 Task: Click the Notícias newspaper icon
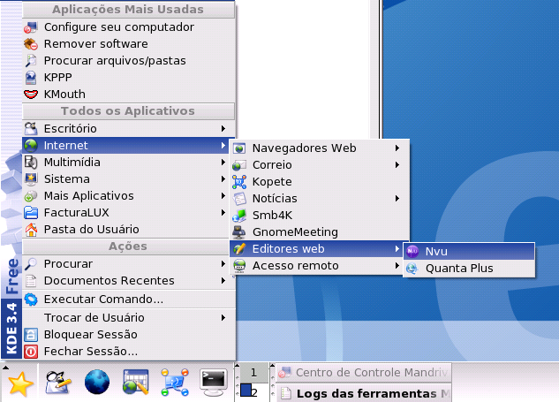(239, 198)
